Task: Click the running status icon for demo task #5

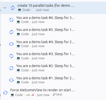Action: [11, 32]
